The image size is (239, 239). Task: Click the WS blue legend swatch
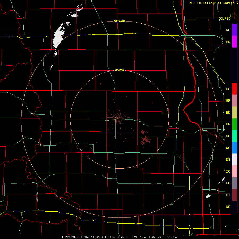(234, 148)
